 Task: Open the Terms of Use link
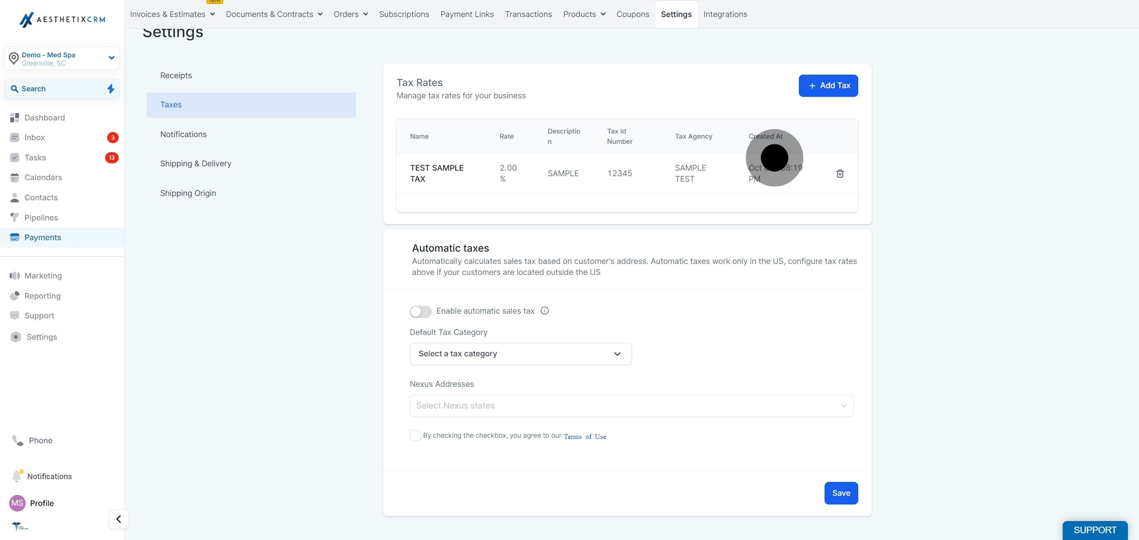(x=585, y=436)
